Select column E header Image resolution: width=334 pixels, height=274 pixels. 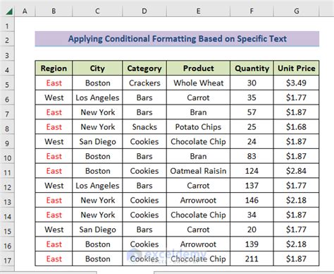point(198,11)
